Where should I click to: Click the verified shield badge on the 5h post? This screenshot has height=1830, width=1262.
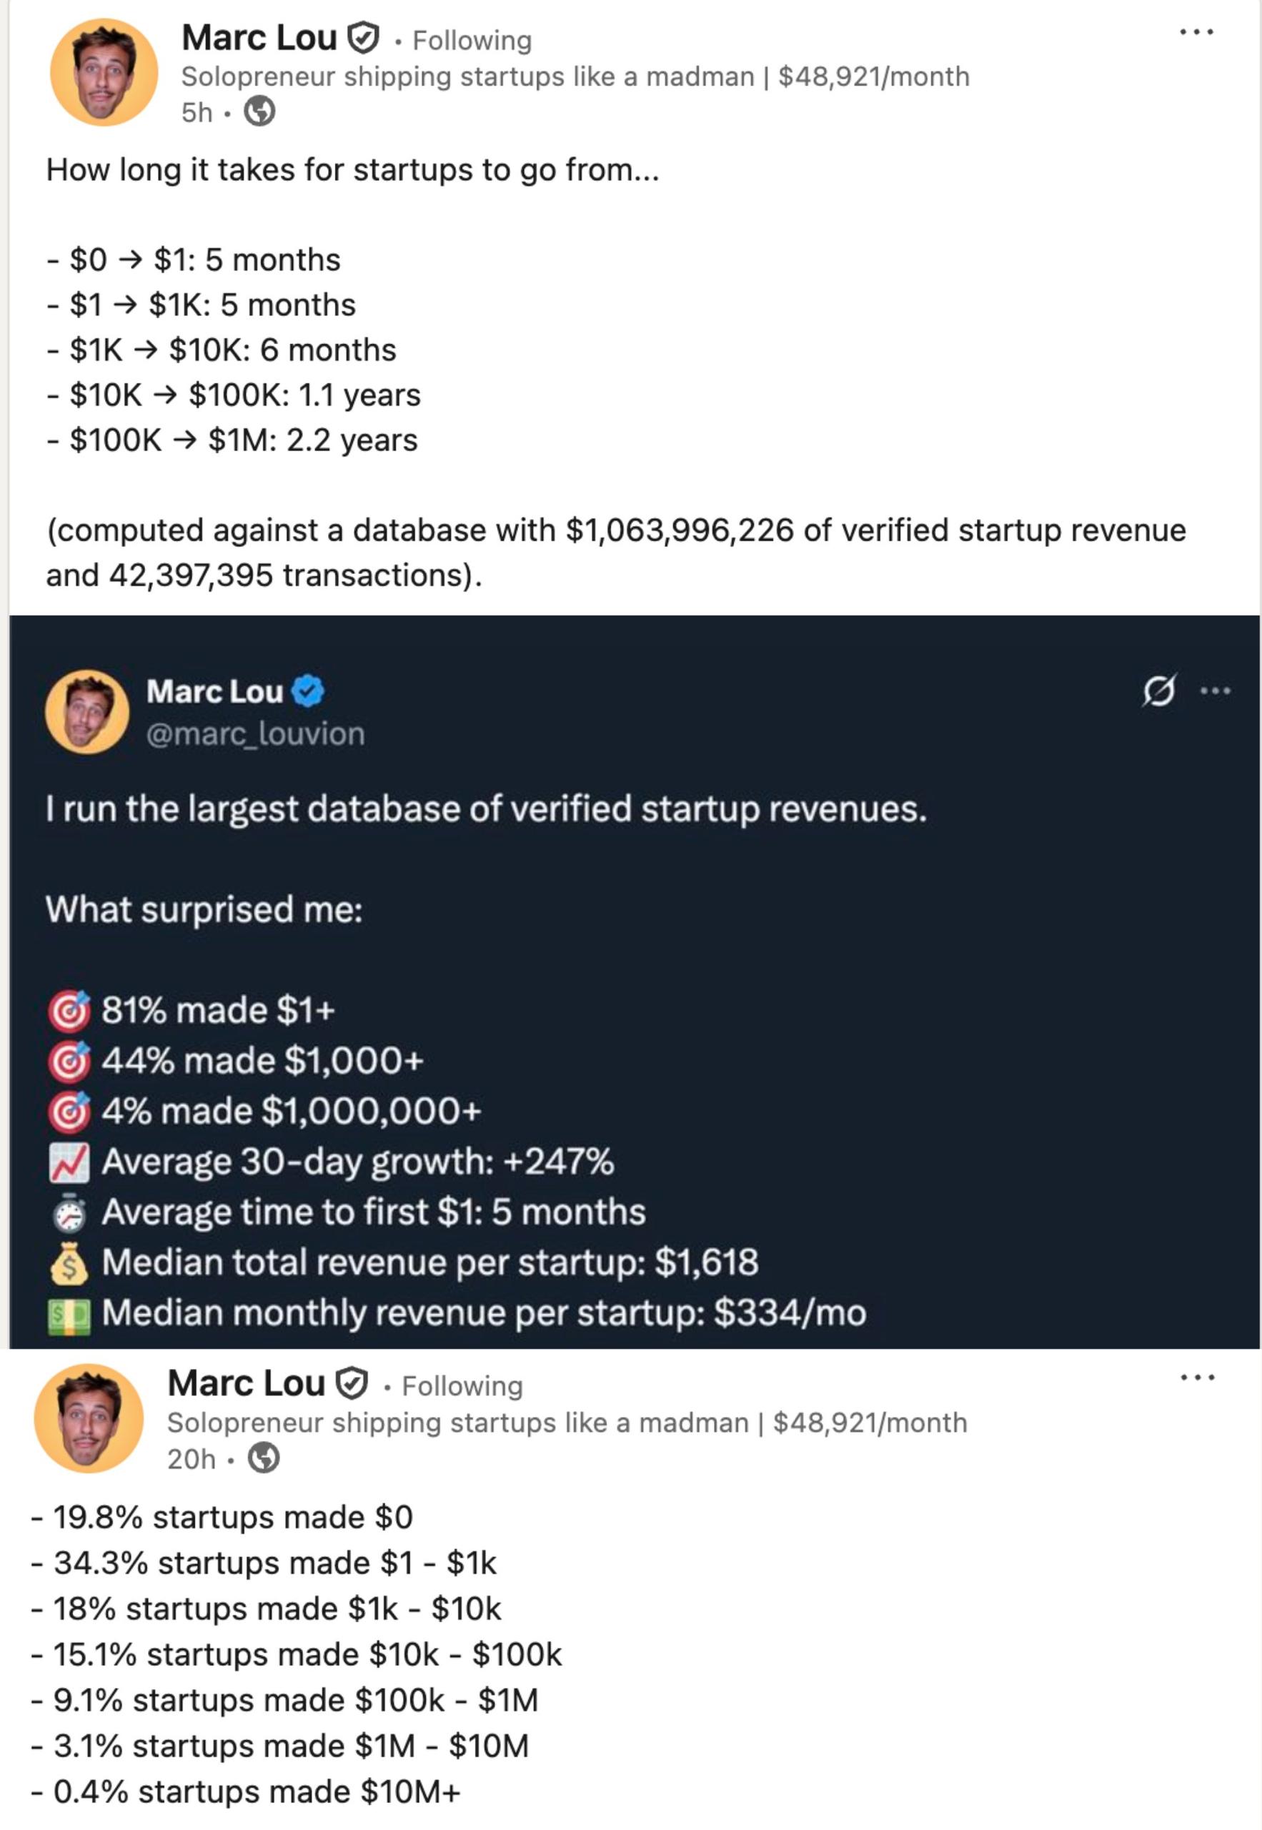[364, 38]
